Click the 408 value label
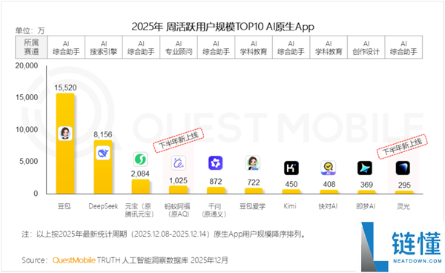 (x=329, y=184)
